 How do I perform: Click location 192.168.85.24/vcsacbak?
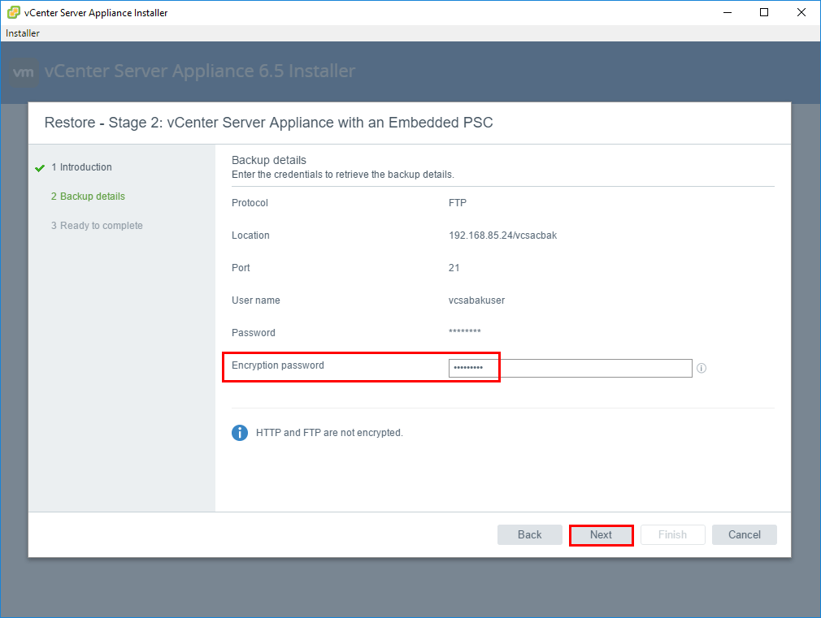pyautogui.click(x=502, y=236)
